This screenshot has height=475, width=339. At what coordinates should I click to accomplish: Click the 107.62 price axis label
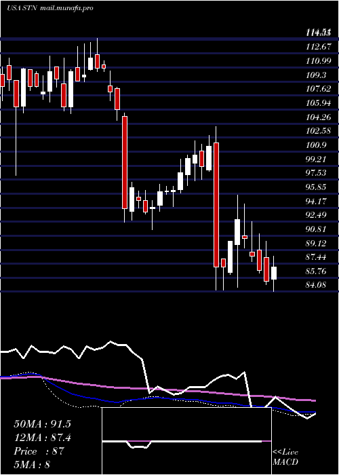click(x=319, y=89)
